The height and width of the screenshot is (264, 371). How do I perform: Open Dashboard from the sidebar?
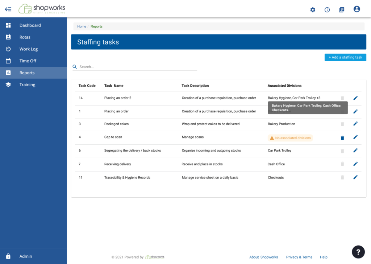30,25
